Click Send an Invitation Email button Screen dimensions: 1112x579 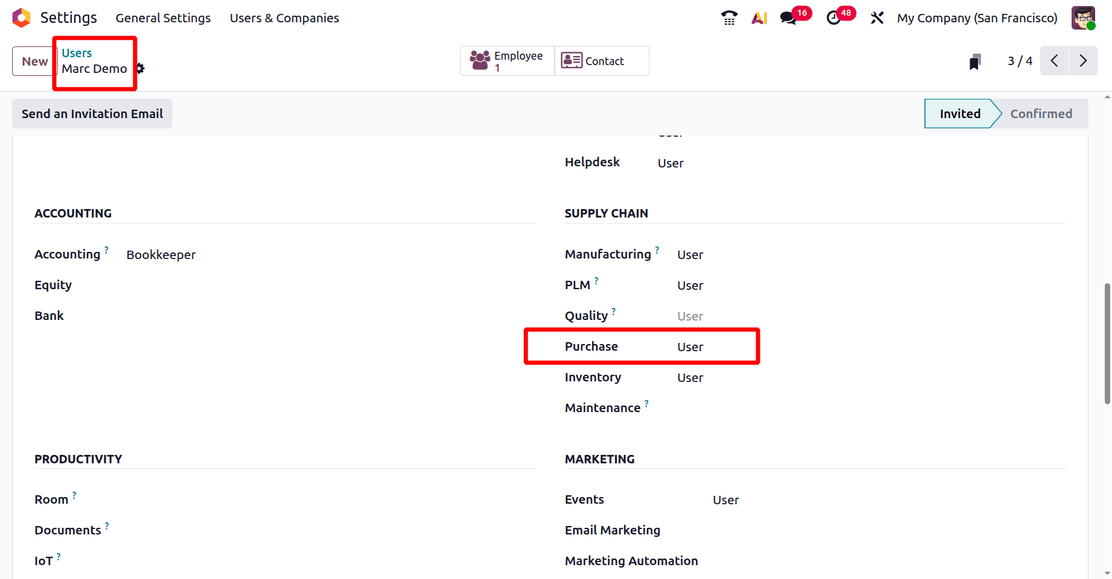(x=92, y=113)
